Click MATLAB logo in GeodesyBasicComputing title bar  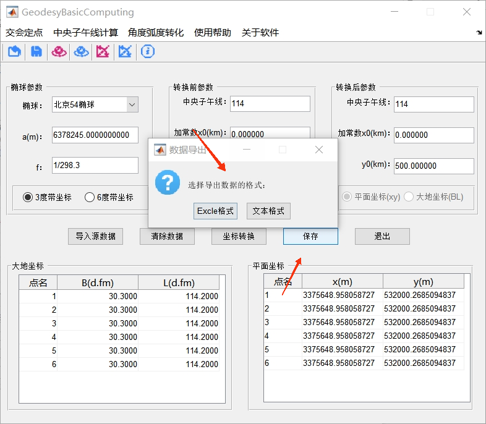pyautogui.click(x=12, y=12)
